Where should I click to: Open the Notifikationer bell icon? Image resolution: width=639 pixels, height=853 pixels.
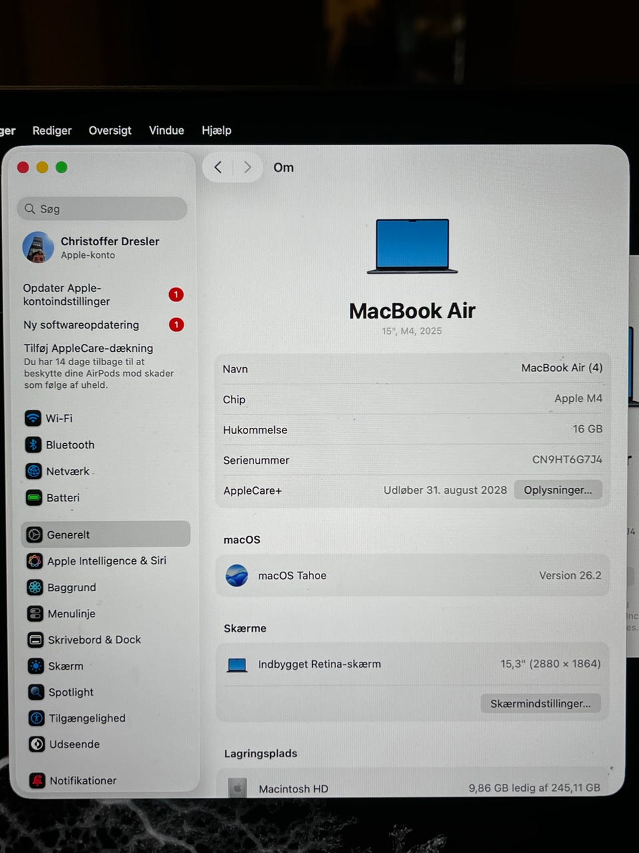[x=37, y=780]
